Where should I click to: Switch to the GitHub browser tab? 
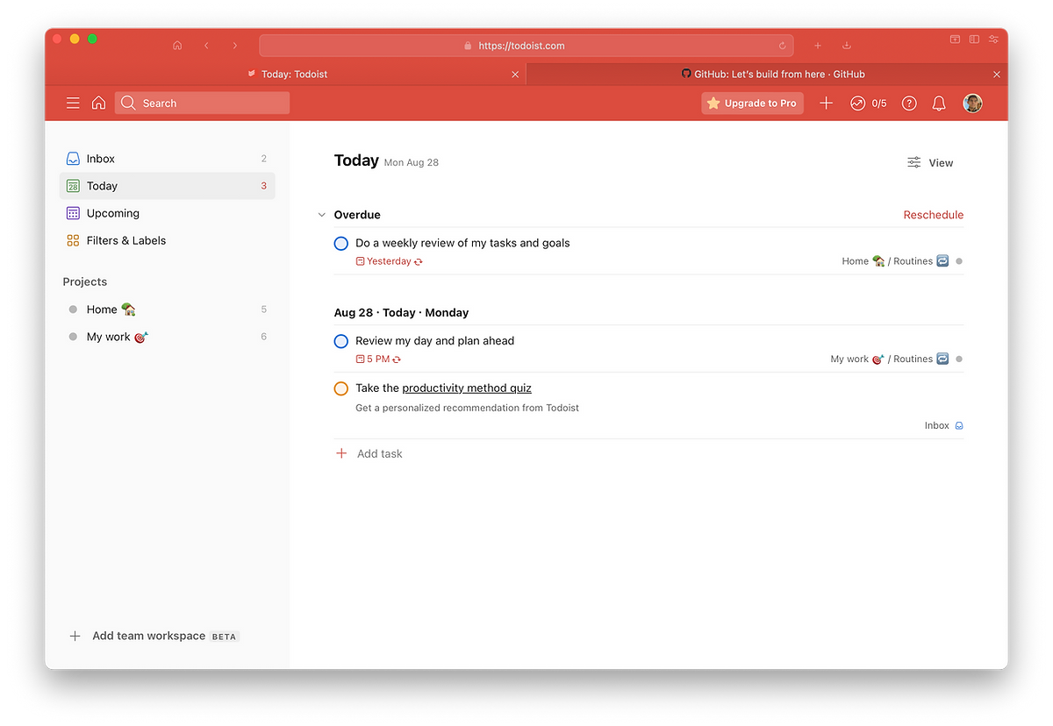click(x=767, y=75)
